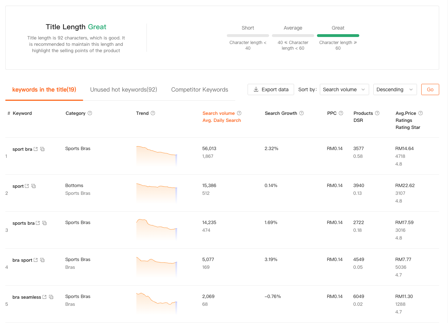Image resolution: width=448 pixels, height=323 pixels.
Task: Copy the 'sport bra' keyword
Action: pyautogui.click(x=42, y=149)
